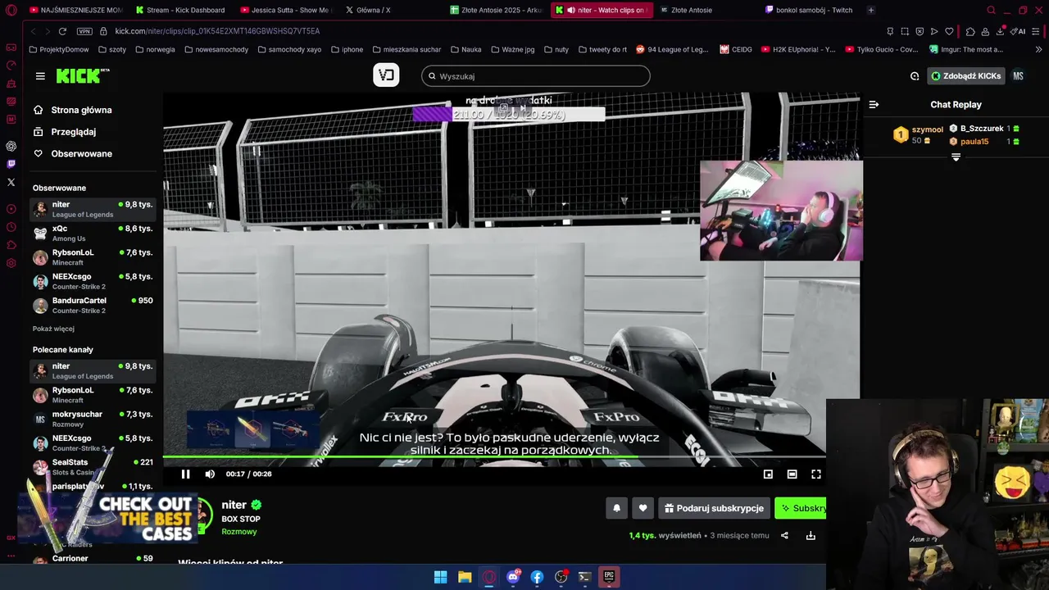Open Discord from taskbar
The height and width of the screenshot is (590, 1049).
pos(513,577)
